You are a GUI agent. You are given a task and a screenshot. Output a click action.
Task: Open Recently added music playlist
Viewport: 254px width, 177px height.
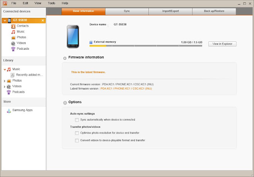pyautogui.click(x=29, y=75)
